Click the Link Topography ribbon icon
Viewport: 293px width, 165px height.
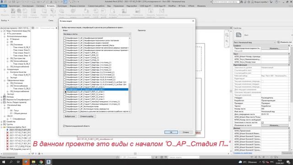pyautogui.click(x=33, y=11)
